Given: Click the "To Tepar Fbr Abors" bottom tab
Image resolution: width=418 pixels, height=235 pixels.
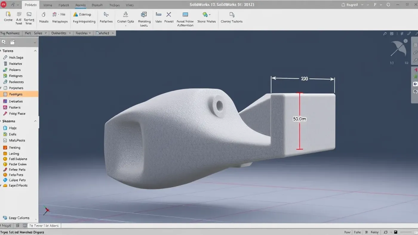Looking at the screenshot, I should pos(44,226).
